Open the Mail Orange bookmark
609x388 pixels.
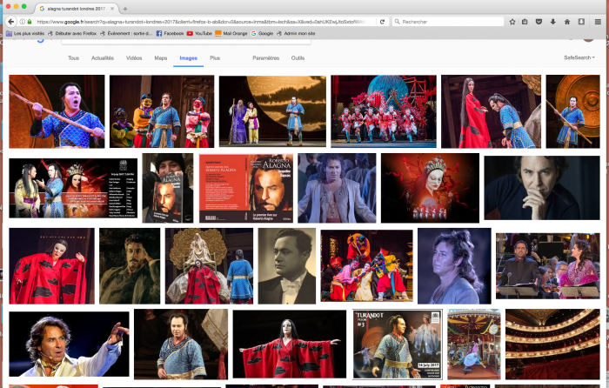[x=231, y=33]
